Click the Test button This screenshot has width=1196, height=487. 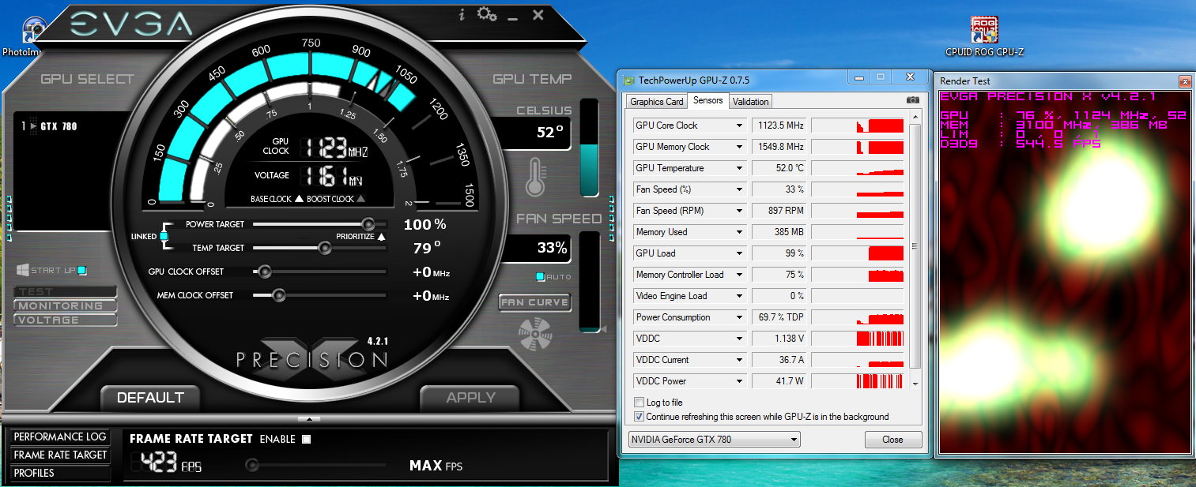pyautogui.click(x=65, y=292)
